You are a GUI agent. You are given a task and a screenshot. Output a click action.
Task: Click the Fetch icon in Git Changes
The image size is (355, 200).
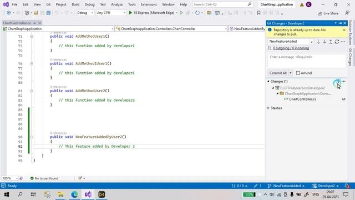318,42
